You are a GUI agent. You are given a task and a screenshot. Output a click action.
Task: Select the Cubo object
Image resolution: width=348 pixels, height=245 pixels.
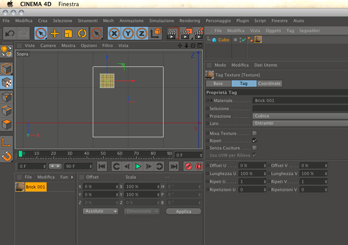click(x=223, y=40)
